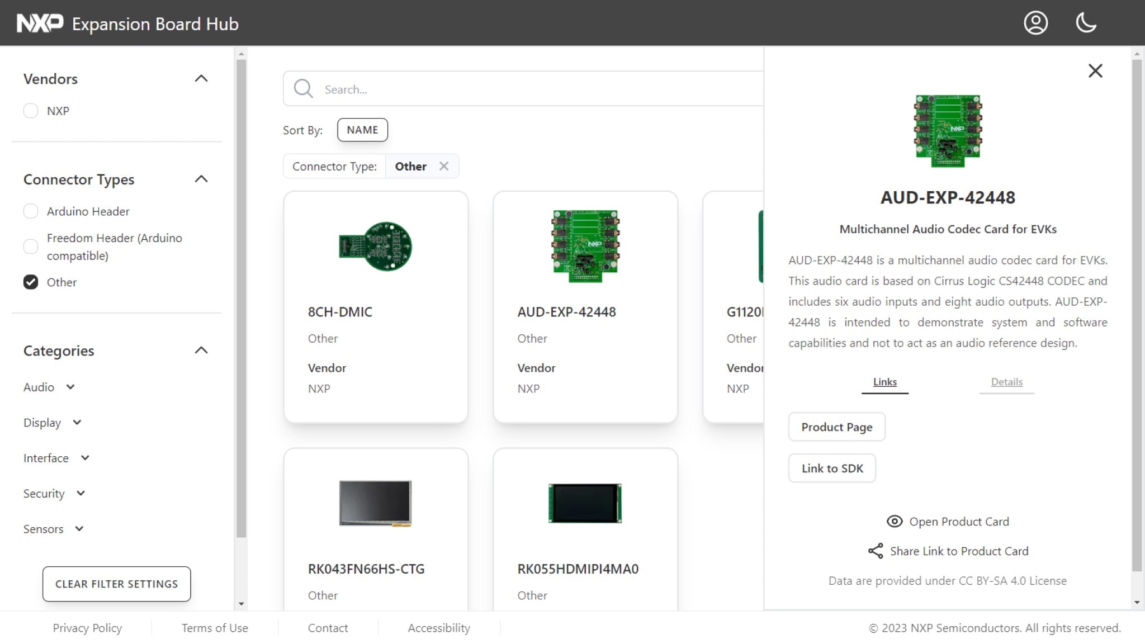Expand the Sensors category dropdown

[x=79, y=529]
